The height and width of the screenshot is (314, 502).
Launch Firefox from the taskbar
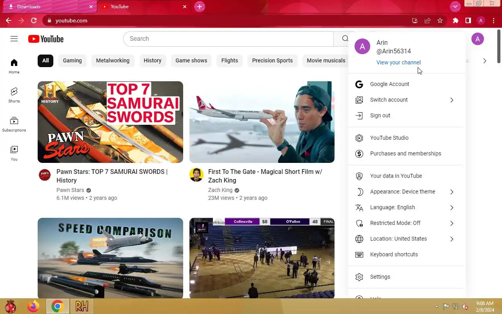pos(33,306)
